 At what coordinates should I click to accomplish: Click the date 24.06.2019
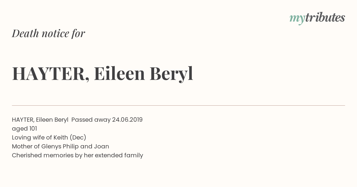coord(127,120)
